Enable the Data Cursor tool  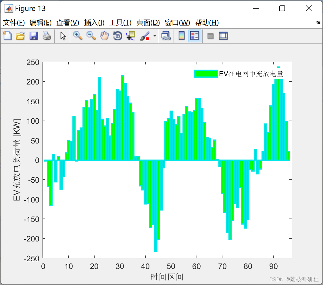pos(131,36)
